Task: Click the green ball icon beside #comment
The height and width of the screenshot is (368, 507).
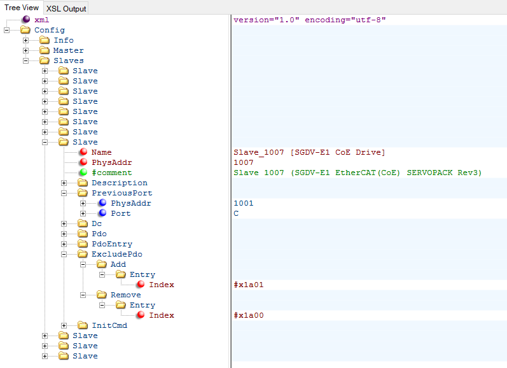Action: coord(83,173)
